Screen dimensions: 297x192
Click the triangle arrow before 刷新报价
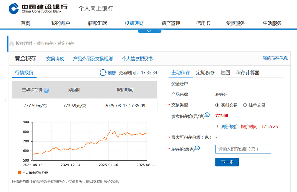(218, 126)
